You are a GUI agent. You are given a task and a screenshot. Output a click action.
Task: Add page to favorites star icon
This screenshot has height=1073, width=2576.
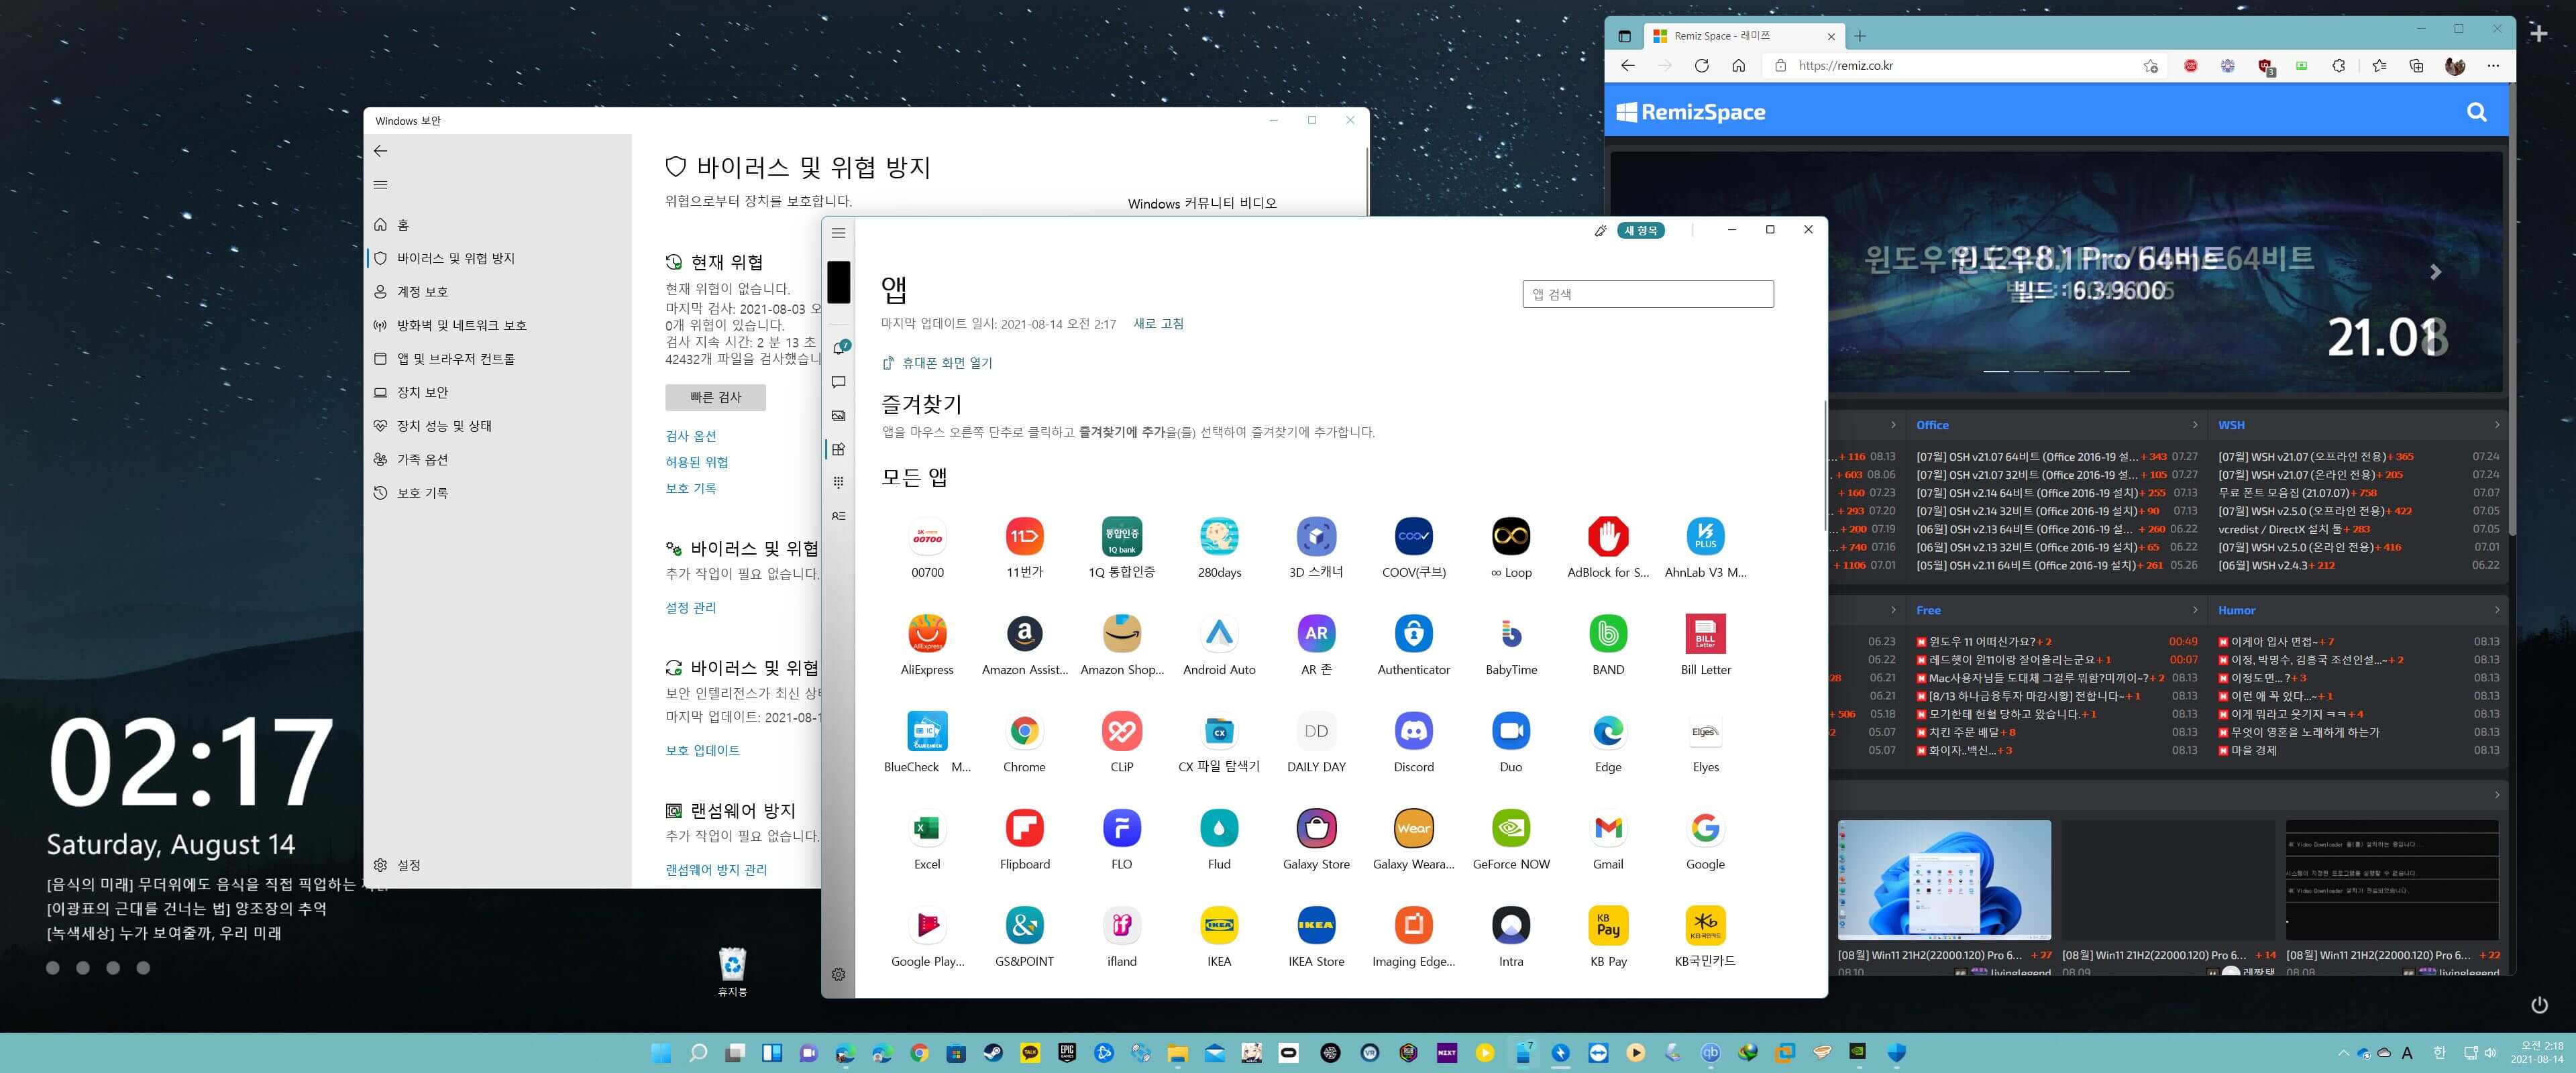click(2150, 66)
